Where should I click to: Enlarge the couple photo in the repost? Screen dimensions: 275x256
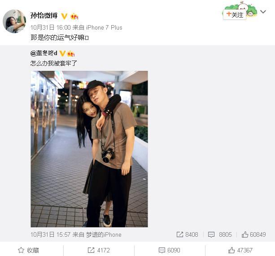[x=89, y=149]
